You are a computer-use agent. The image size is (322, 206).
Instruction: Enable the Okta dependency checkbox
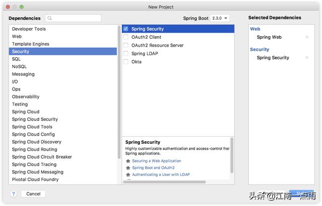126,62
